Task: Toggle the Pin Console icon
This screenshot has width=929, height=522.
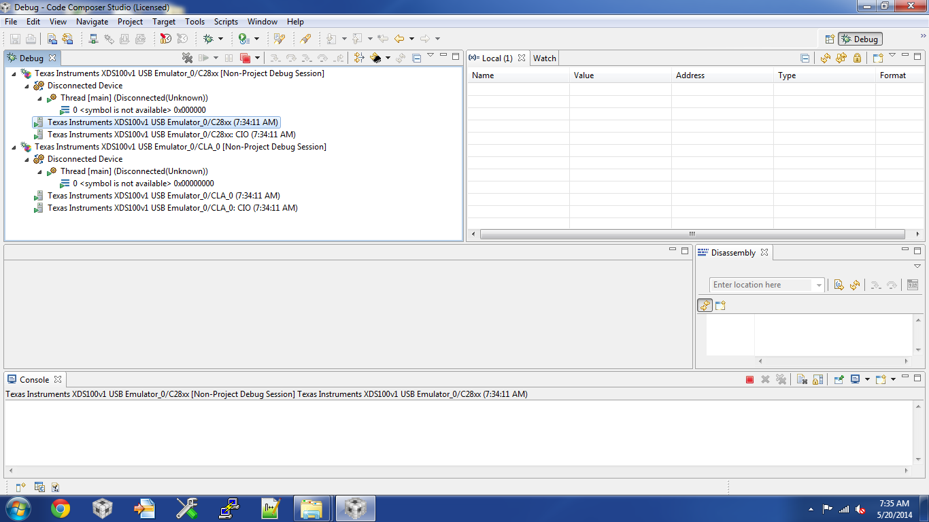Action: [839, 380]
